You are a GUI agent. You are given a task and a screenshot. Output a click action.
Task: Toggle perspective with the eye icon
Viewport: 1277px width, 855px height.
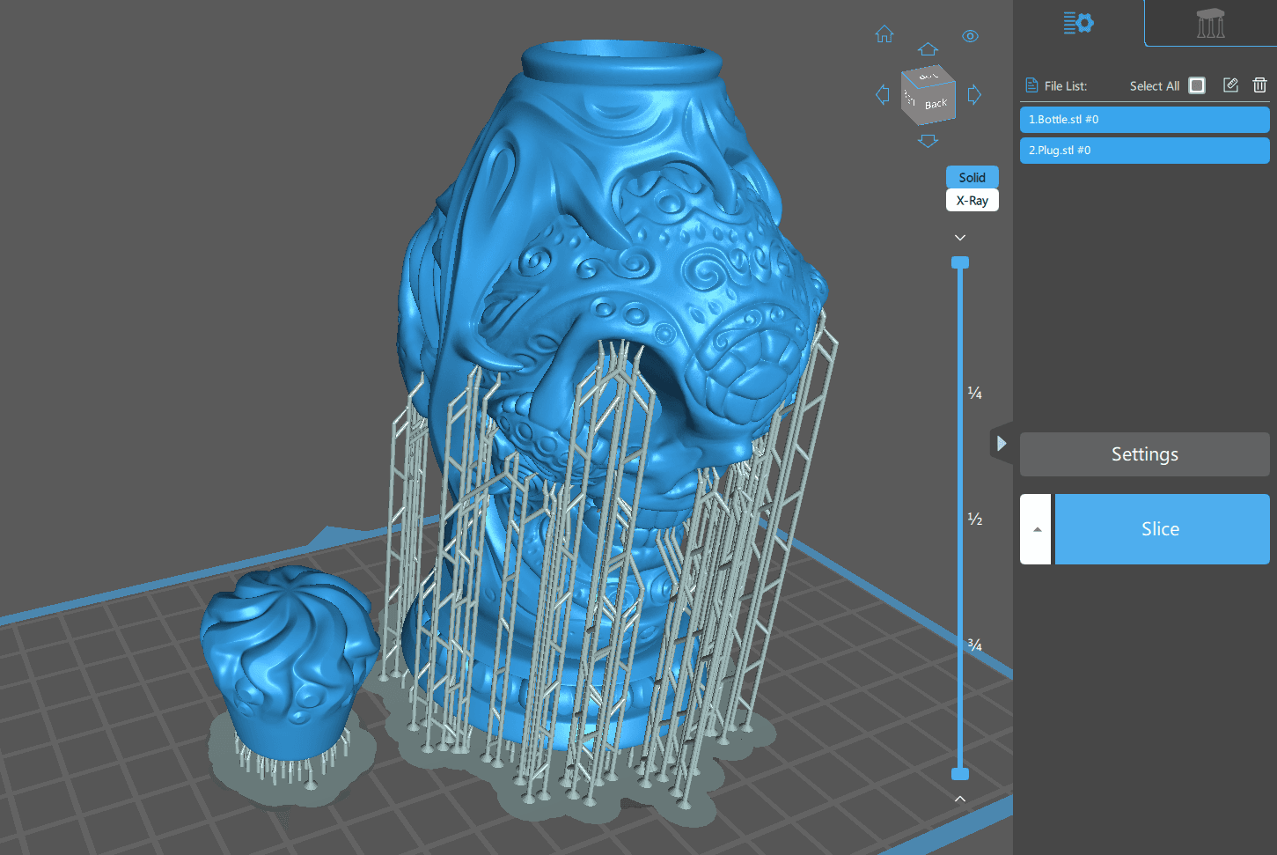click(970, 36)
